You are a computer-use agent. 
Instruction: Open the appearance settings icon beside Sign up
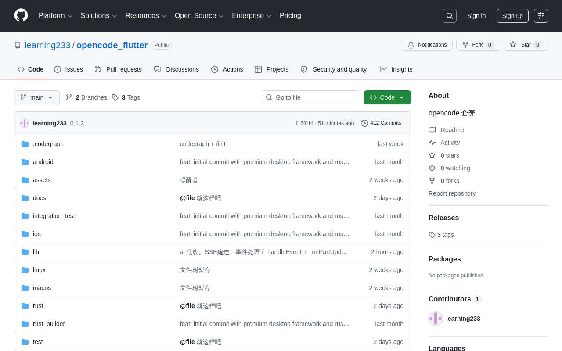(541, 16)
